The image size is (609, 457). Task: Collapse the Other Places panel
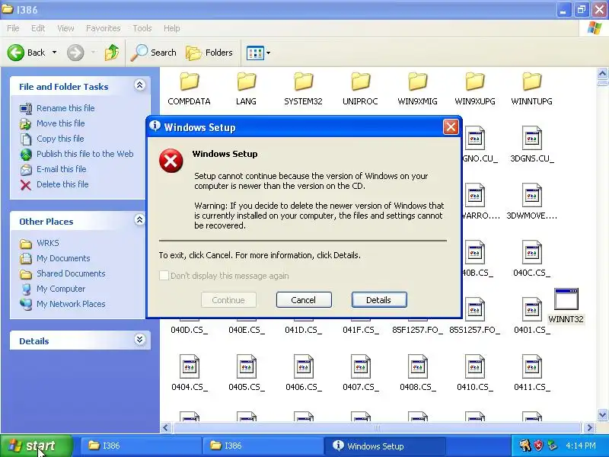139,220
